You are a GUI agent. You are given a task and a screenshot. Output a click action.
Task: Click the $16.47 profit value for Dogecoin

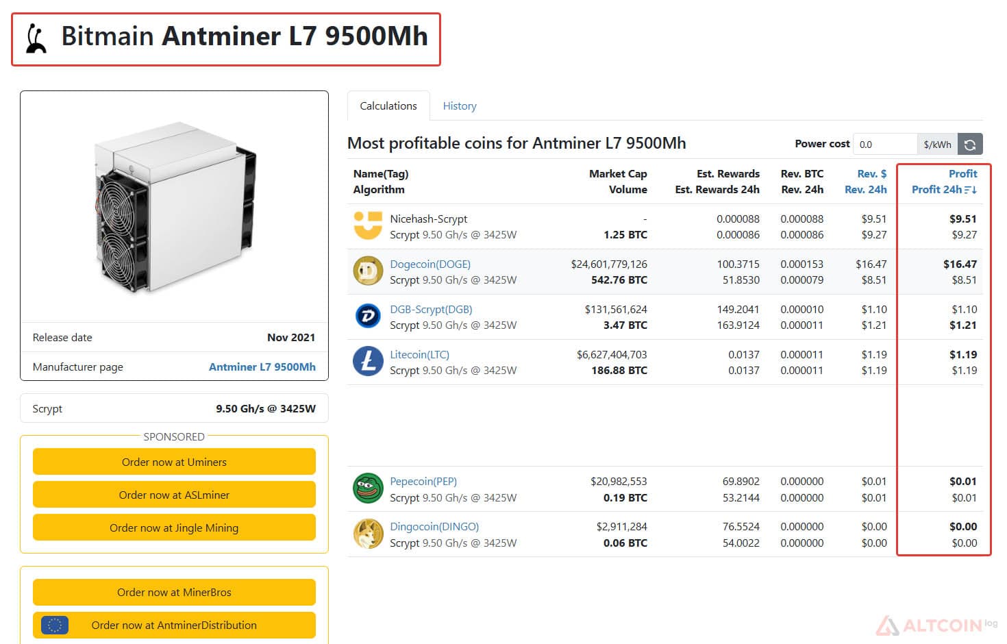point(960,264)
